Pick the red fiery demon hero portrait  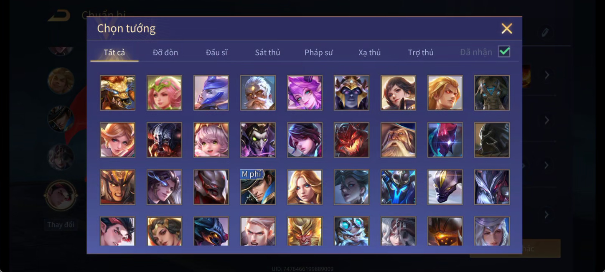click(x=351, y=140)
